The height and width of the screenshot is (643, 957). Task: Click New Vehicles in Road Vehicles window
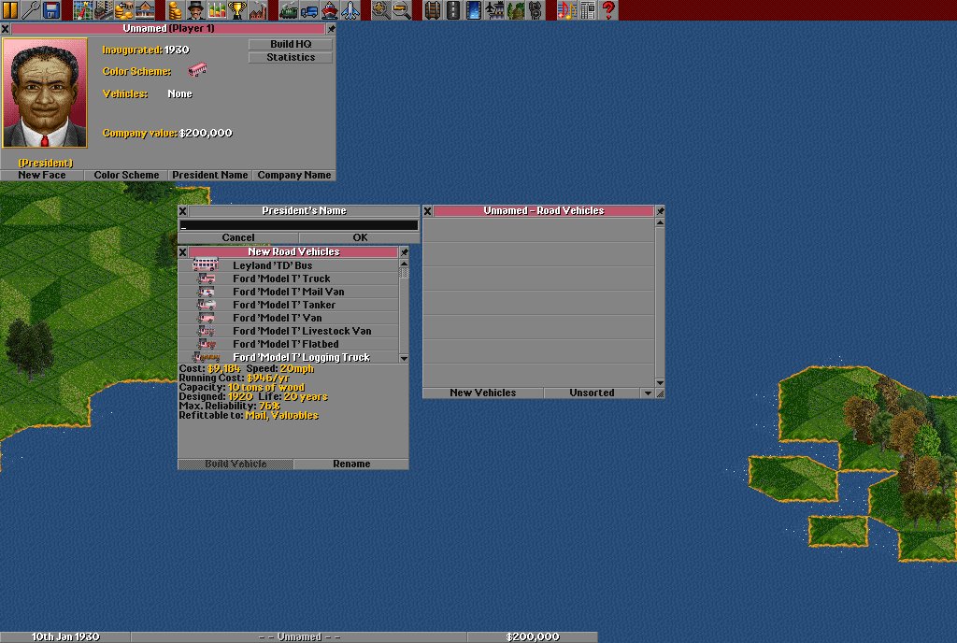[483, 393]
